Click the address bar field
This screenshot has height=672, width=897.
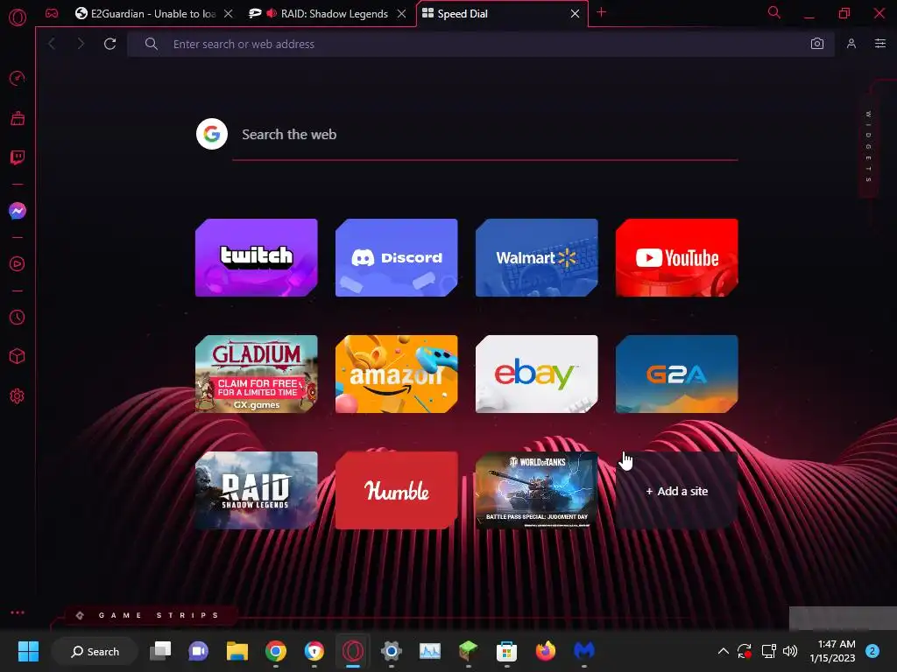pyautogui.click(x=481, y=44)
